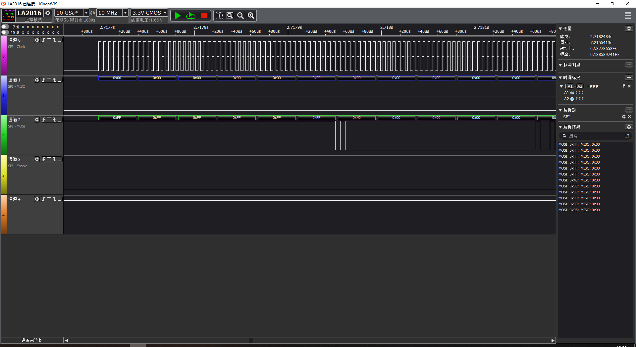Collapse the time ruler (时间标尺) section
636x347 pixels.
click(x=560, y=77)
